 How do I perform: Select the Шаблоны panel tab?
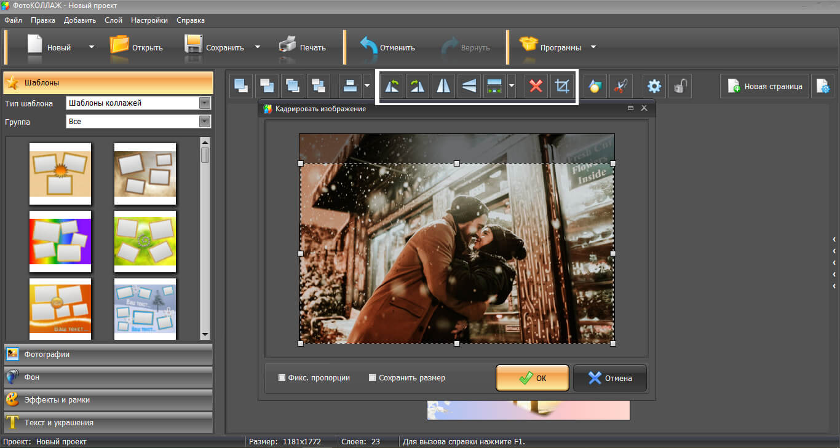[108, 82]
